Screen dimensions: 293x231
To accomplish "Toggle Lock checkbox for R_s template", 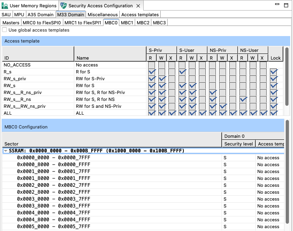I will 274,72.
